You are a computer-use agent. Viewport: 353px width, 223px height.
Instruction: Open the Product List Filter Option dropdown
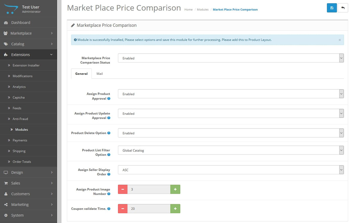pyautogui.click(x=231, y=150)
